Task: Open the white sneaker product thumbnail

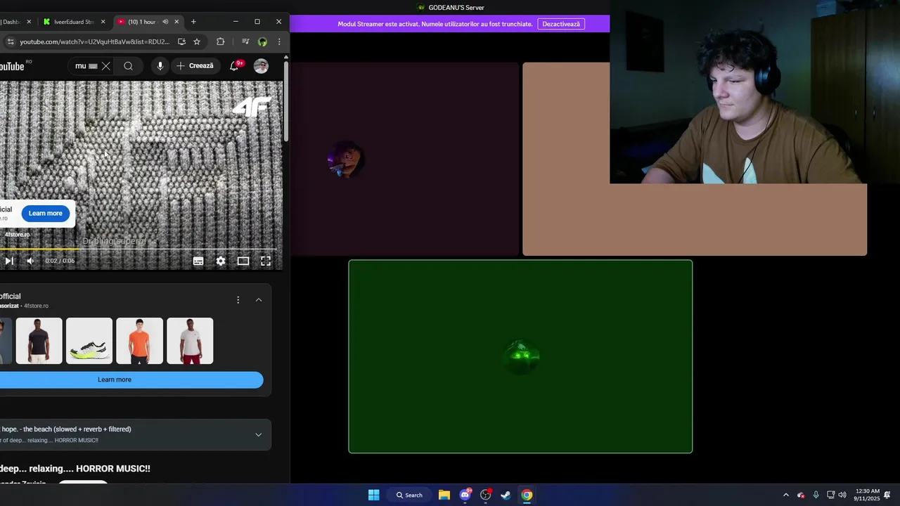Action: tap(89, 341)
